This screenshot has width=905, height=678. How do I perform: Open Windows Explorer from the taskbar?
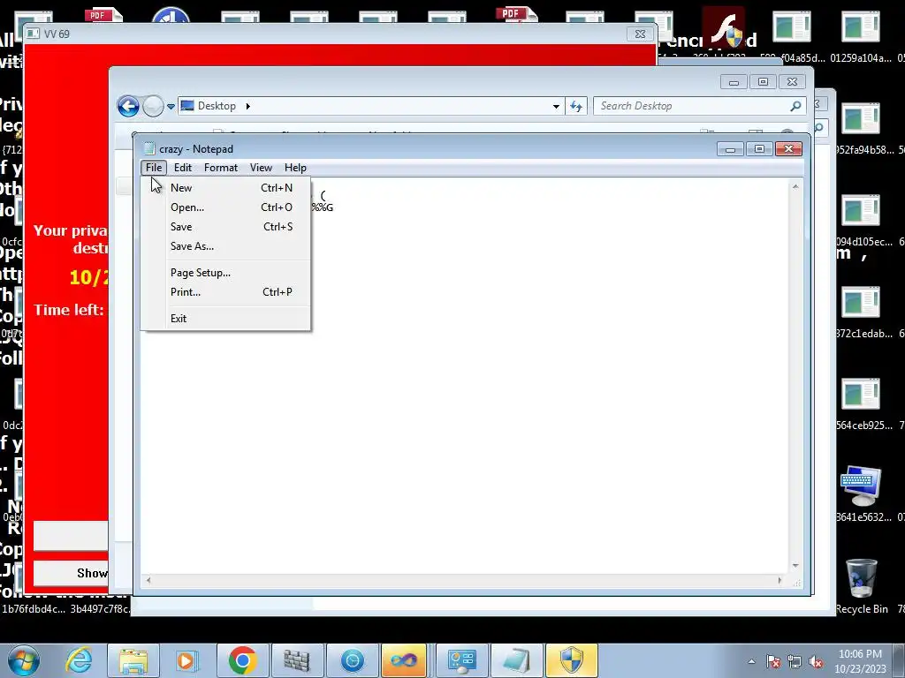133,660
